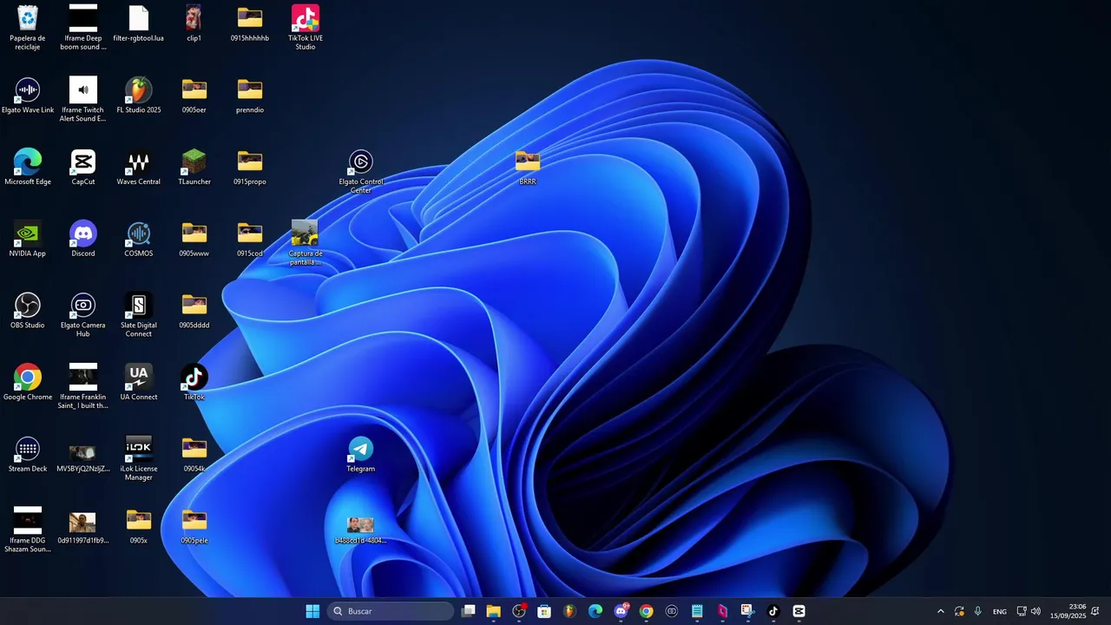The height and width of the screenshot is (625, 1111).
Task: Select the 0905www folder
Action: click(x=194, y=240)
